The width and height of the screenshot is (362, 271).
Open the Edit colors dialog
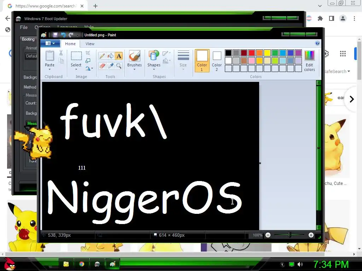click(309, 61)
